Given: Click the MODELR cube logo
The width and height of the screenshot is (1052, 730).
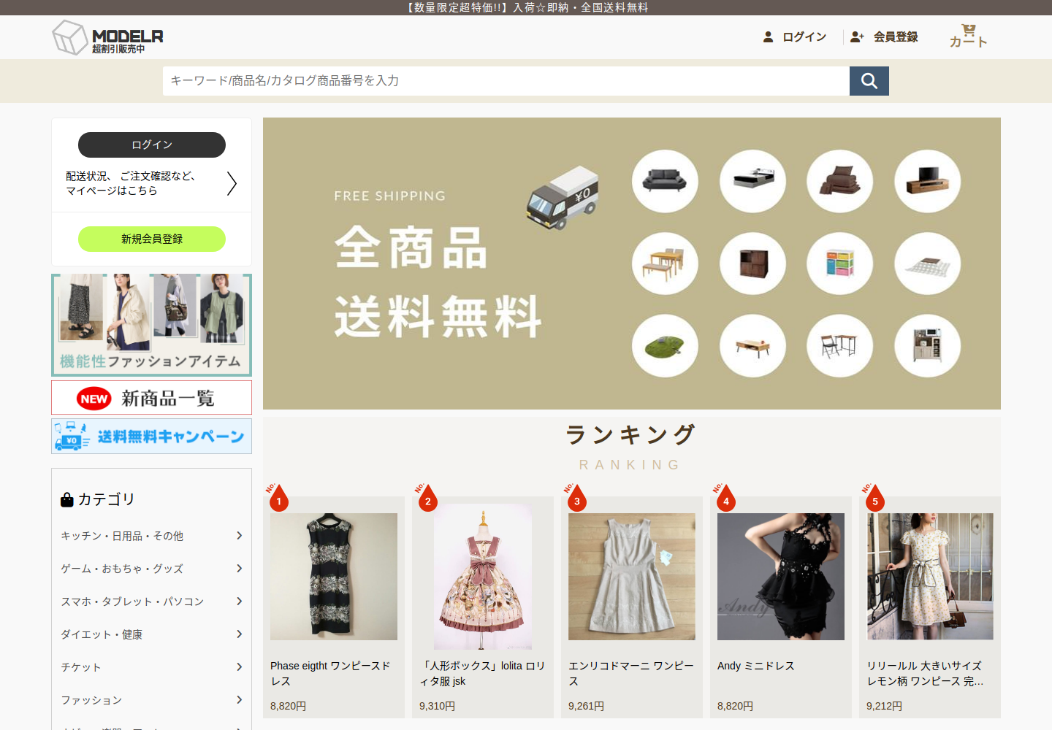Looking at the screenshot, I should click(70, 37).
